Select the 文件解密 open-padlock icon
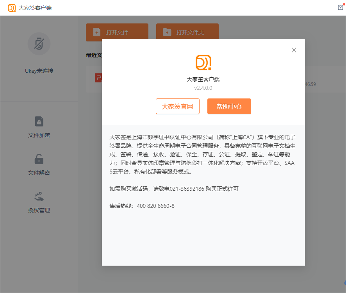Screen dimensions: 346x293 [x=39, y=159]
